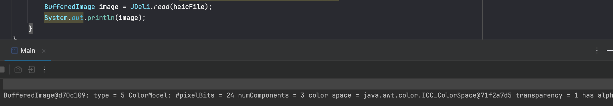Screen dimensions: 613x106
Task: Click the empty highlighted console line
Action: [301, 84]
